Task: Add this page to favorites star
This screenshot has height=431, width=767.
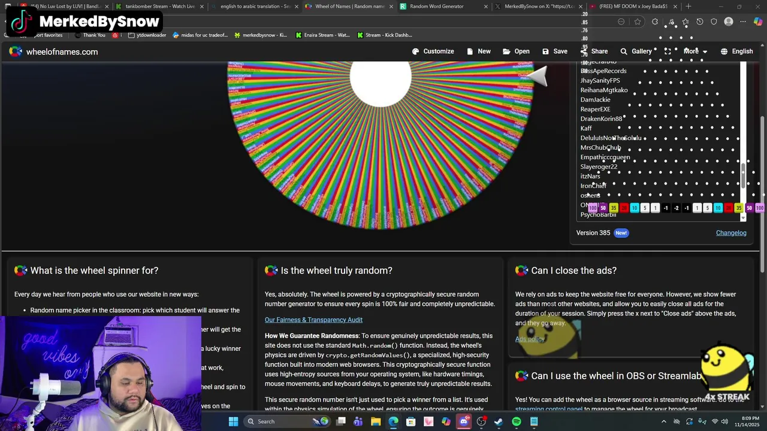Action: pyautogui.click(x=638, y=22)
